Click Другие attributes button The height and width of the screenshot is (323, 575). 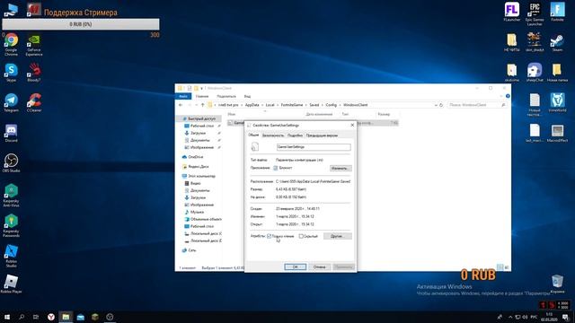338,236
